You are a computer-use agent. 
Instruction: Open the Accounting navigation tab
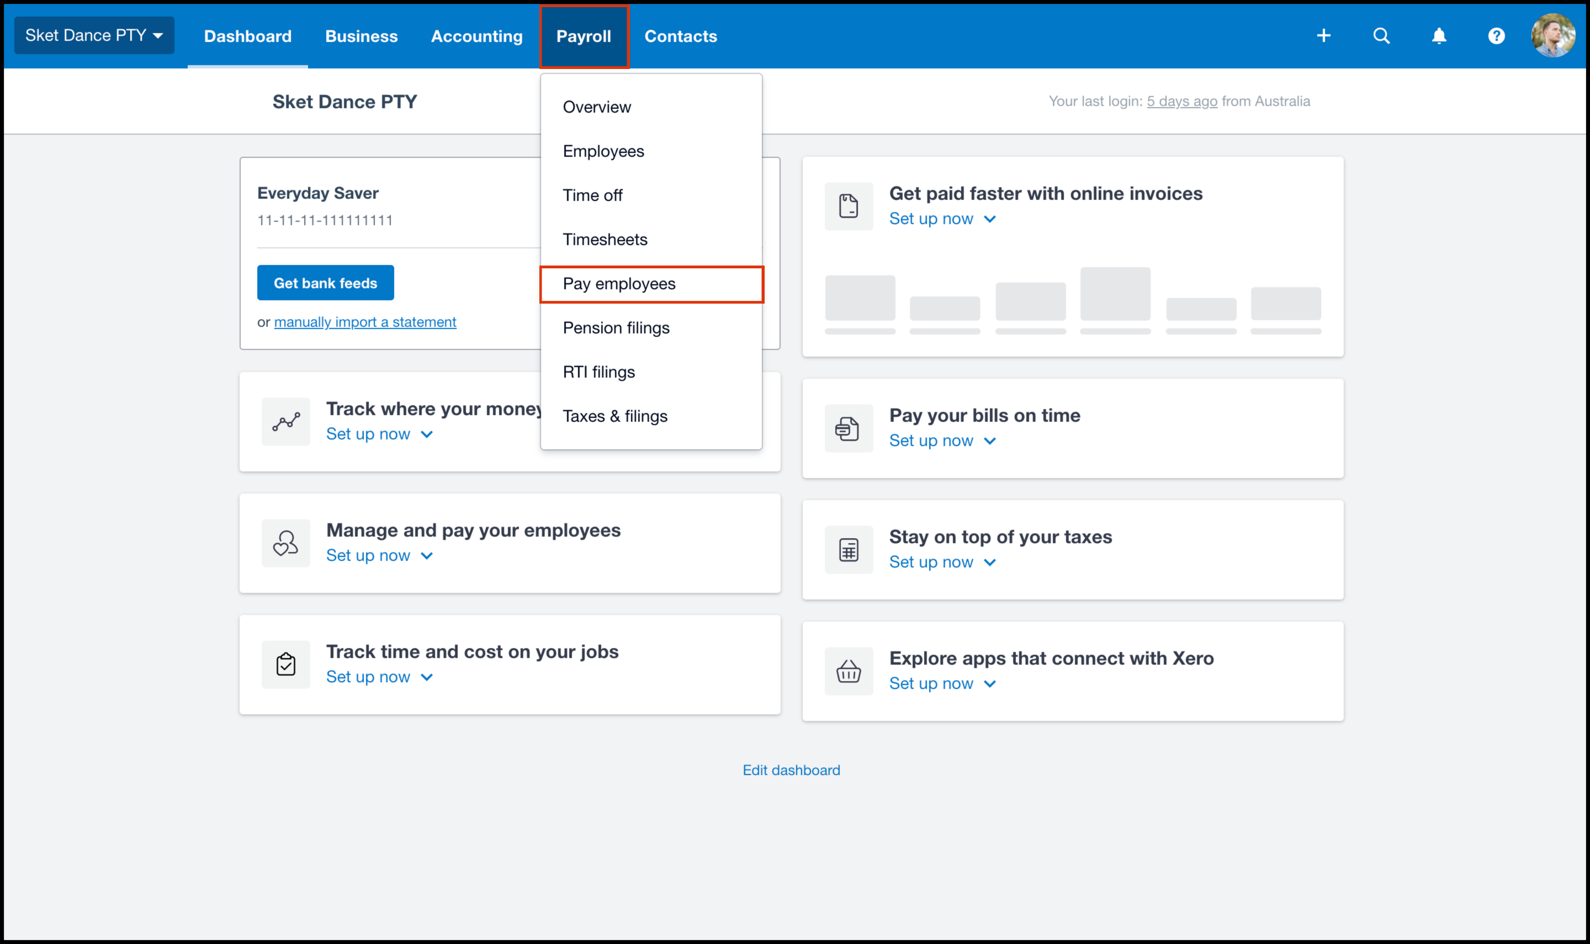pyautogui.click(x=476, y=36)
